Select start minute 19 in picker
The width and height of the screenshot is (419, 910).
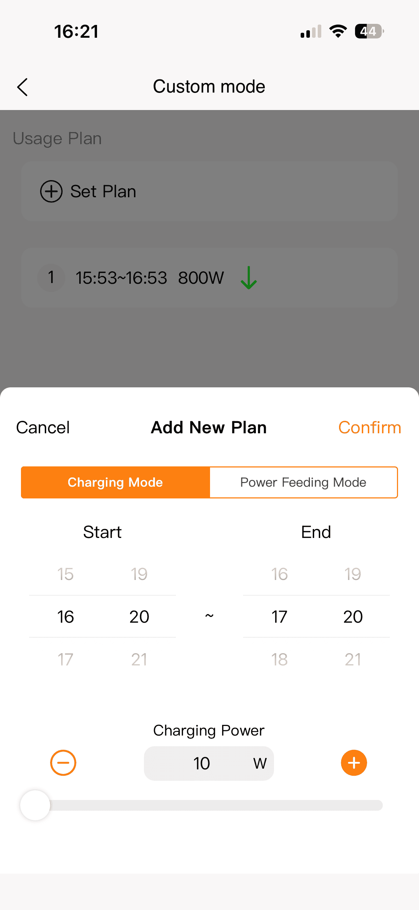pyautogui.click(x=139, y=574)
